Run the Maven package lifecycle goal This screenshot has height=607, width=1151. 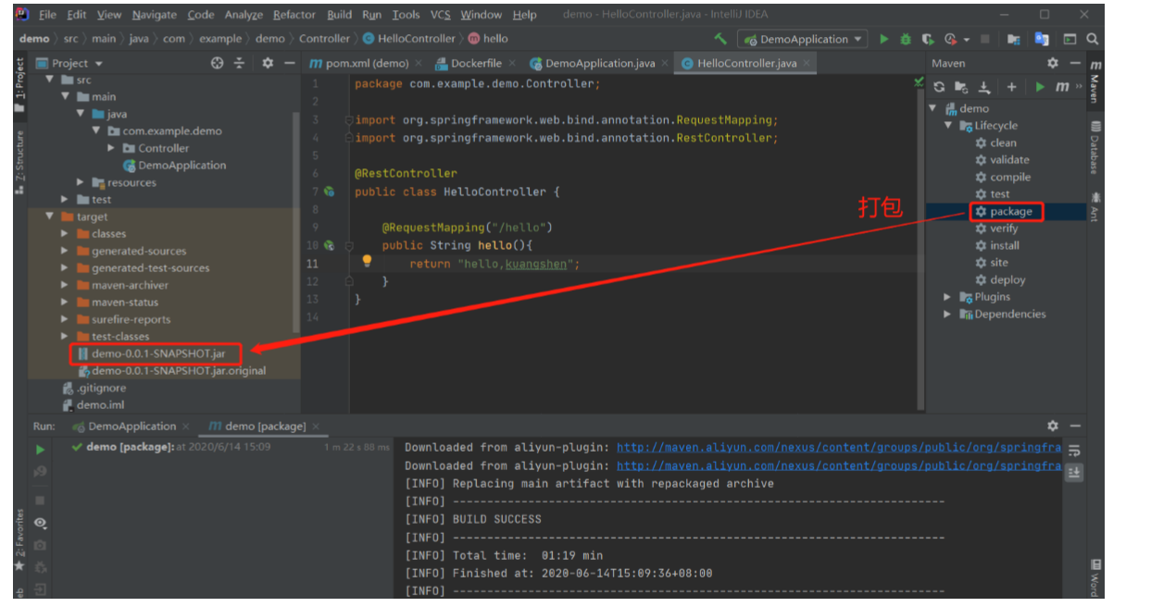tap(1011, 211)
